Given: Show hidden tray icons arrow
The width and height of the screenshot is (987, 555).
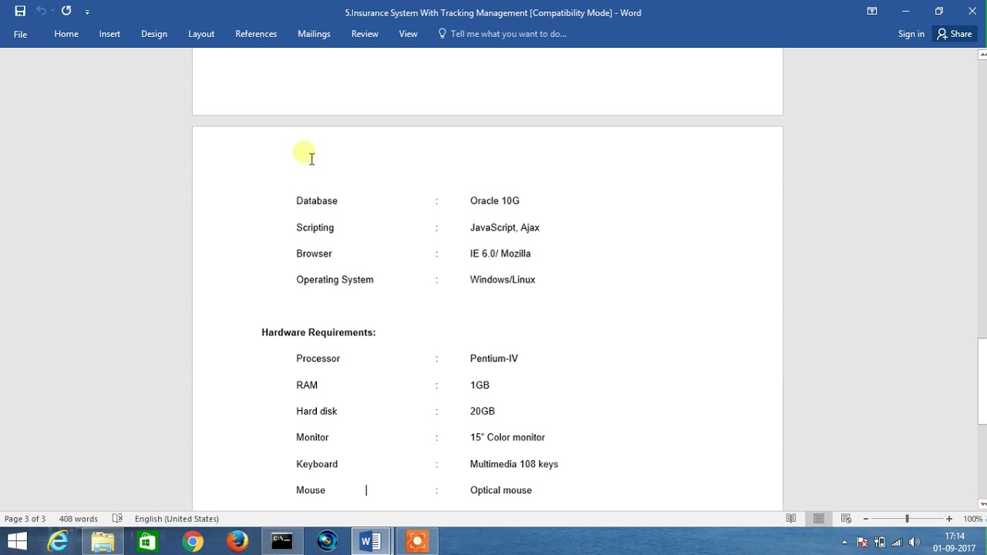Looking at the screenshot, I should pyautogui.click(x=844, y=542).
